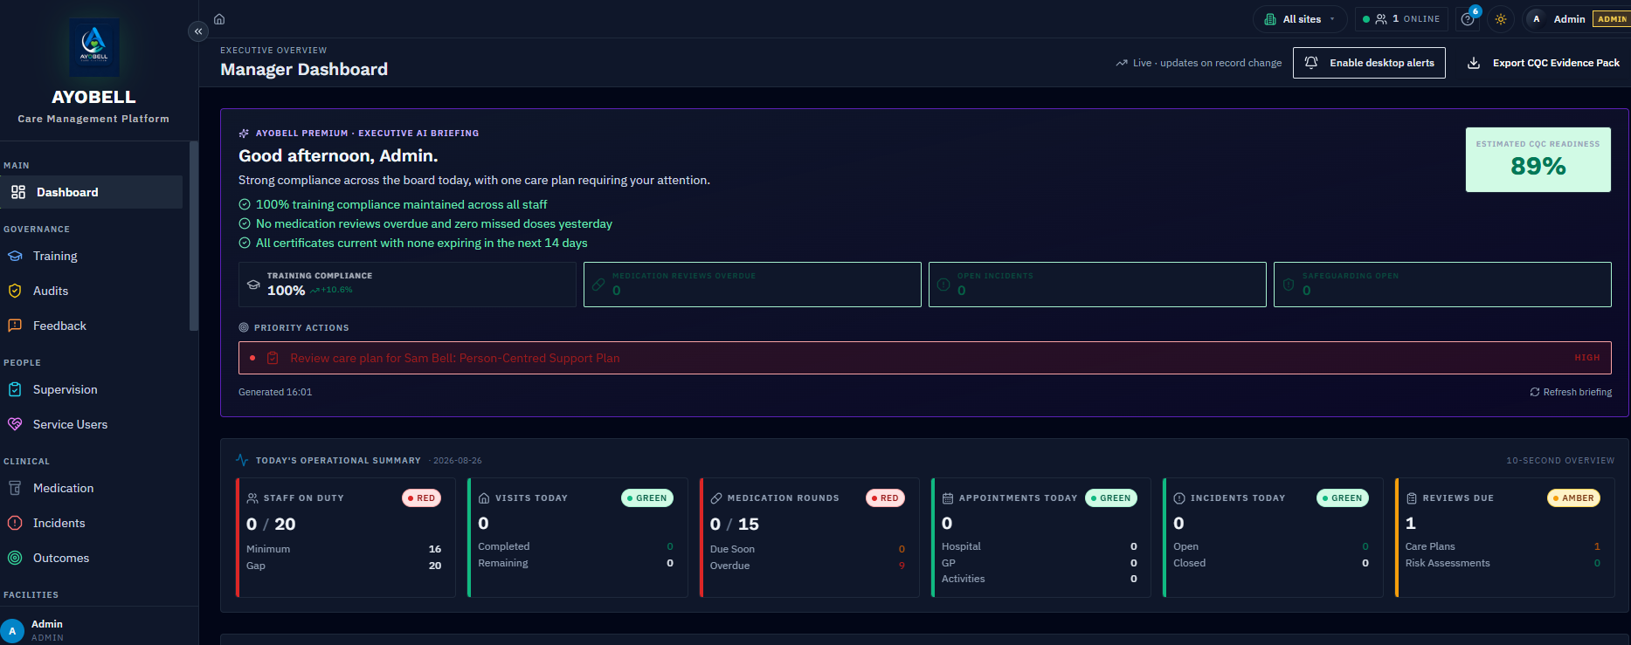This screenshot has height=645, width=1631.
Task: Open Incidents in the sidebar
Action: [x=91, y=523]
